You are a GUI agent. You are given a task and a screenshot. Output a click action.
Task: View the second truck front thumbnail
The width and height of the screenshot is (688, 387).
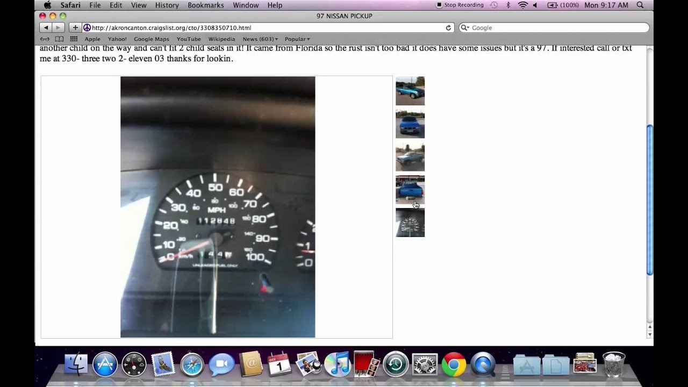coord(410,124)
